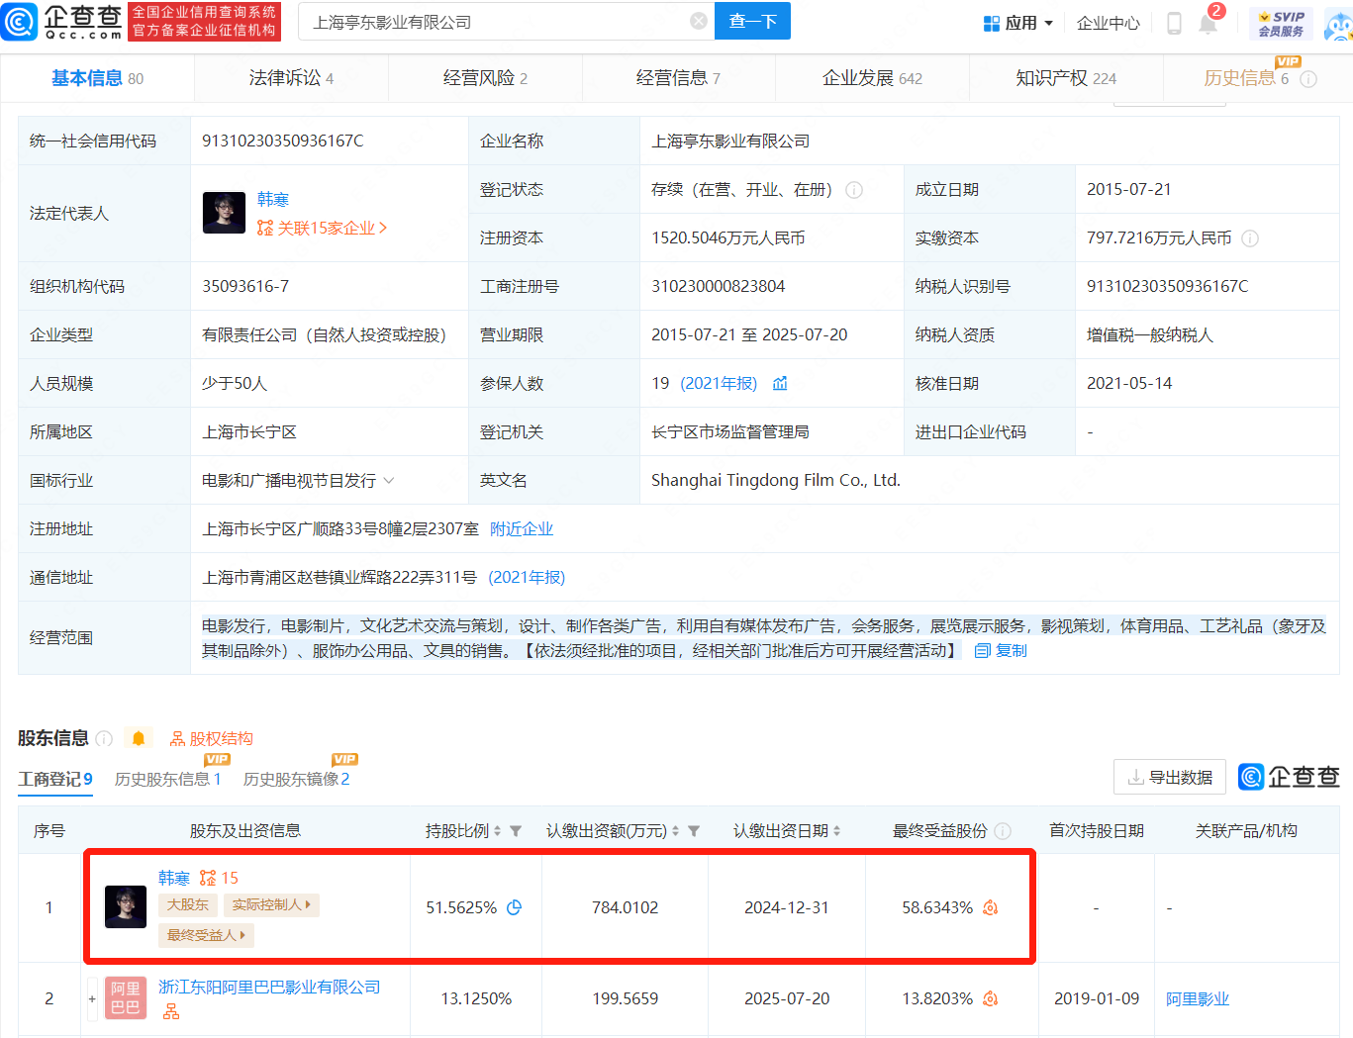Viewport: 1353px width, 1038px height.
Task: Click the 阿里巴巴 company logo thumbnail
Action: point(126,997)
